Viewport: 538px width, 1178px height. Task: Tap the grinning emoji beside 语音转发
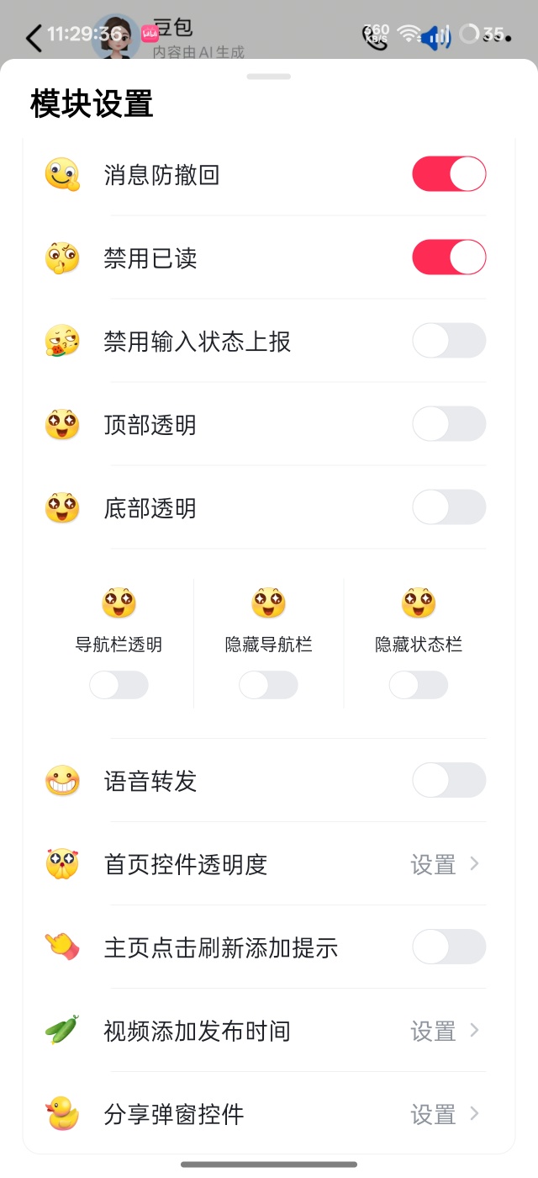coord(62,782)
